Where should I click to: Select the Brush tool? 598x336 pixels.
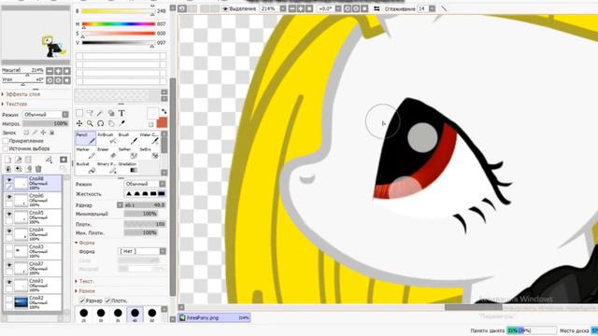pos(127,138)
